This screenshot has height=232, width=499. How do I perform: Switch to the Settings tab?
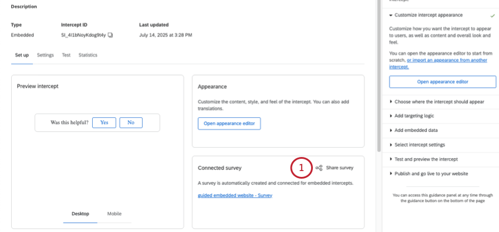point(45,55)
